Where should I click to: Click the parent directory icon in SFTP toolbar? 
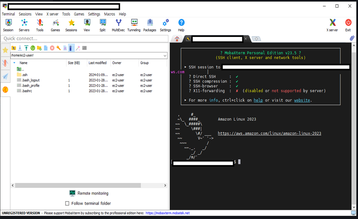pyautogui.click(x=14, y=48)
